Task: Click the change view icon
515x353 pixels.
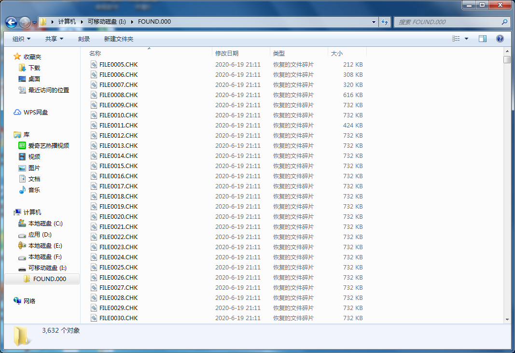Action: click(x=456, y=39)
